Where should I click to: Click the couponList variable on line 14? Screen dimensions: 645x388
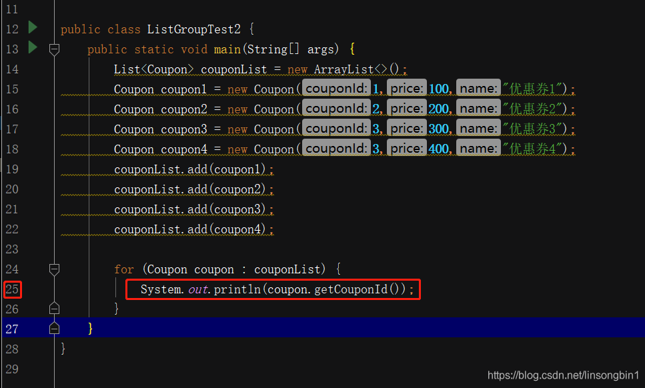click(x=233, y=69)
